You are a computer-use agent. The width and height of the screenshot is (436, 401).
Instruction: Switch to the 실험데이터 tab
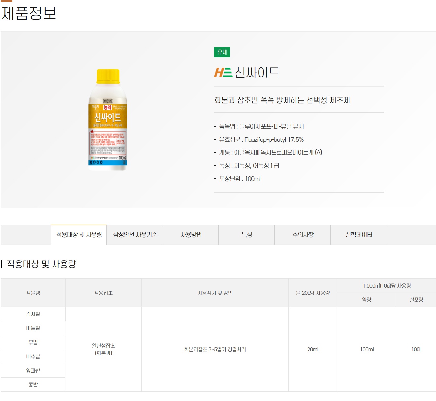(359, 235)
